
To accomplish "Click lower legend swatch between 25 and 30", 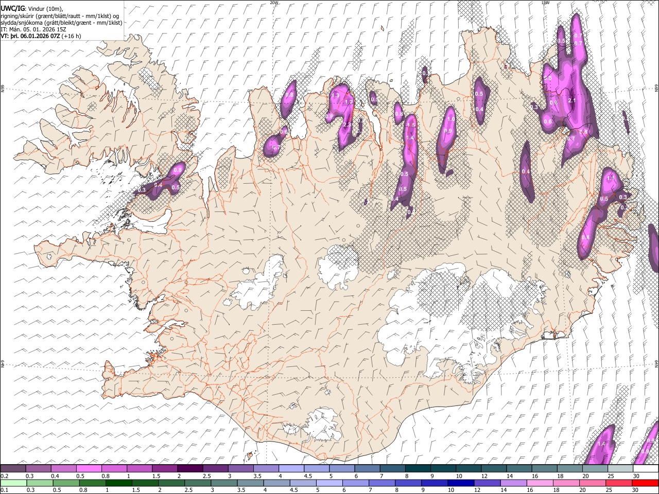I will (618, 483).
